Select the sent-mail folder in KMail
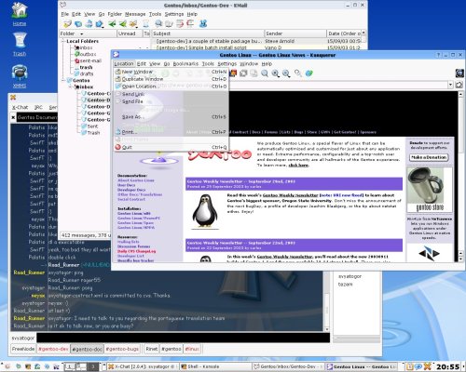 (x=89, y=60)
